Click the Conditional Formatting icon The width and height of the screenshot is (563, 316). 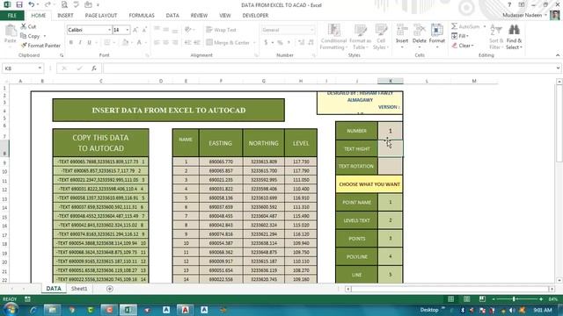pos(333,31)
